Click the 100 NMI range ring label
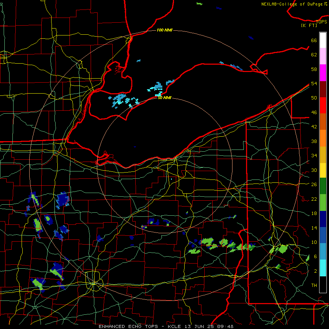The image size is (329, 329). coord(164,30)
